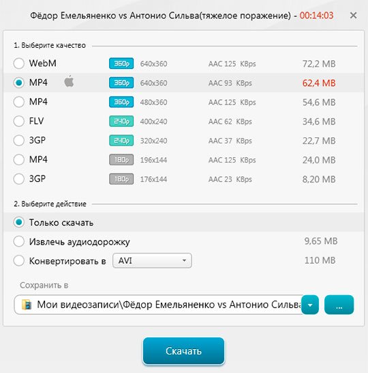
Task: Expand the save path history dropdown arrow
Action: click(310, 305)
